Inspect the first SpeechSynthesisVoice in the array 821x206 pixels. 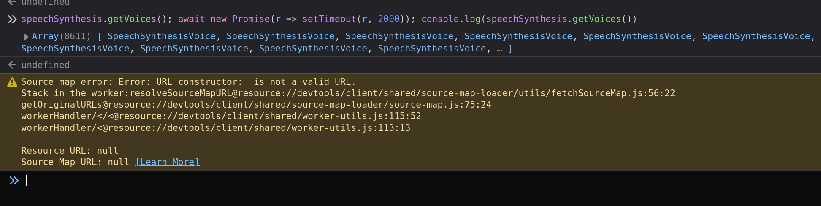point(161,36)
